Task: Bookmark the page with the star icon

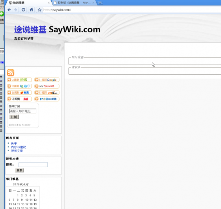Action: (39, 10)
